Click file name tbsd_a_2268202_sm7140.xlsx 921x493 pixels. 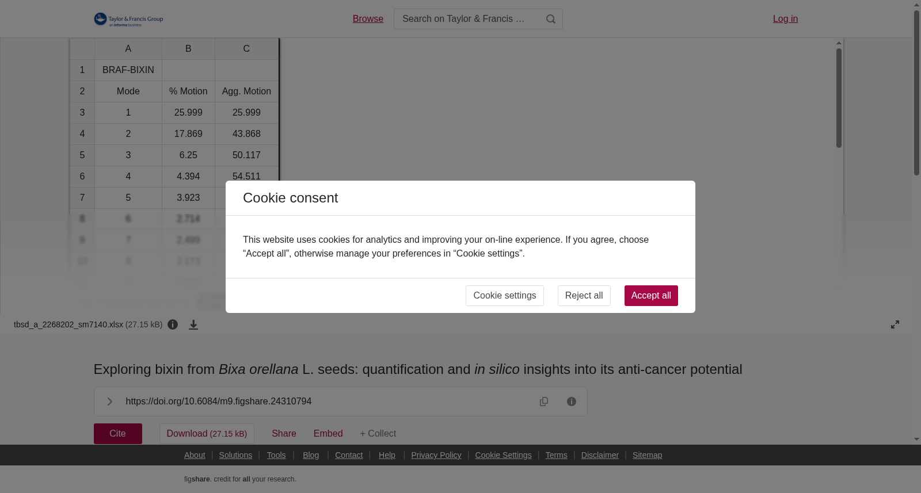[x=68, y=324]
